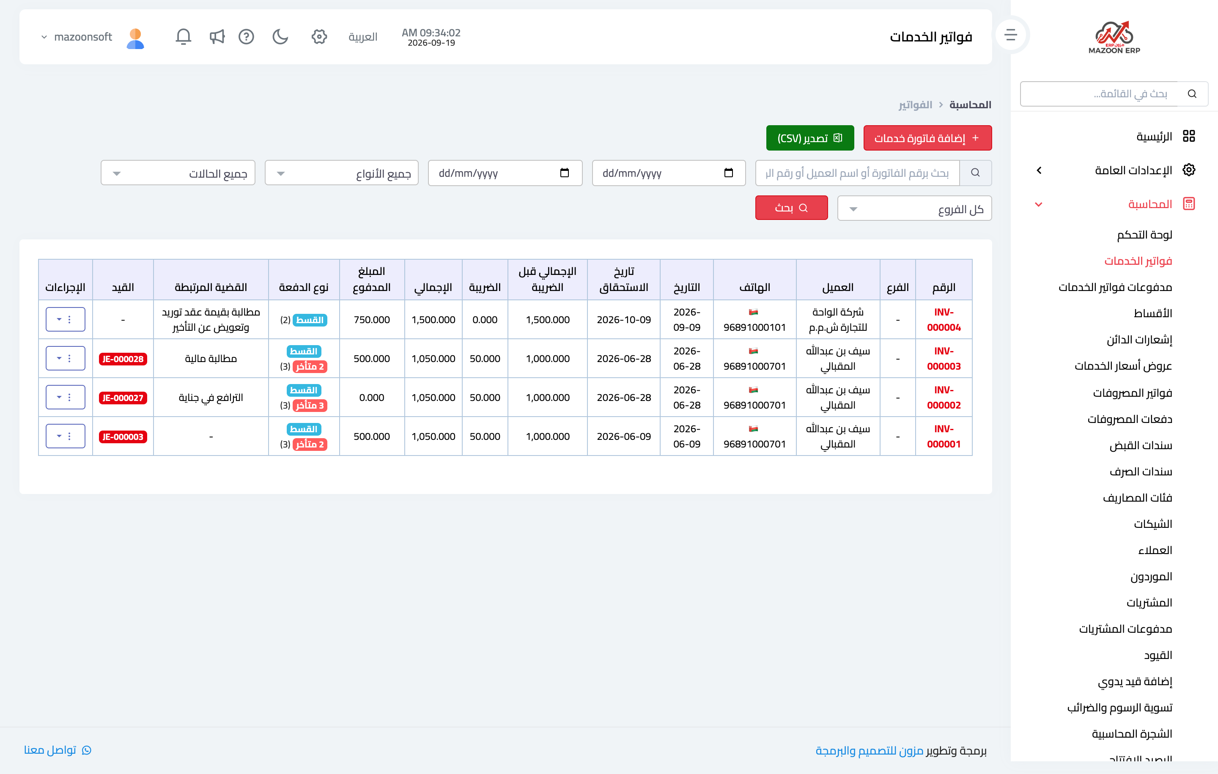Open إشعارات الدائن sidebar item
This screenshot has height=774, width=1218.
click(x=1139, y=340)
